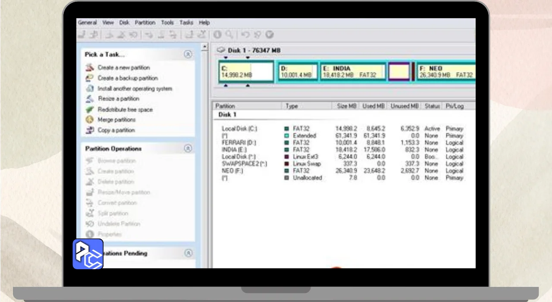Sort the list by Used MB column

pyautogui.click(x=373, y=106)
